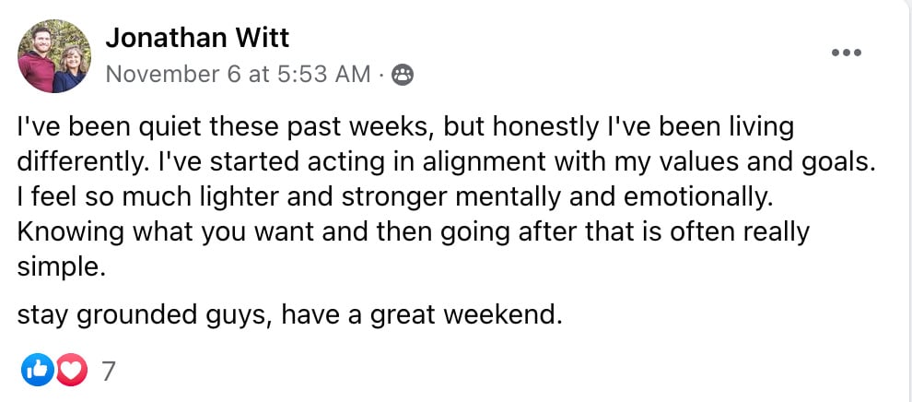The image size is (912, 402).
Task: Open Jonathan Witt's profile via name
Action: tap(197, 39)
